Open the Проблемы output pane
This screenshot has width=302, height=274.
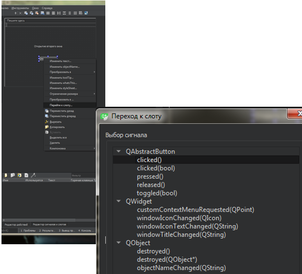click(x=28, y=231)
